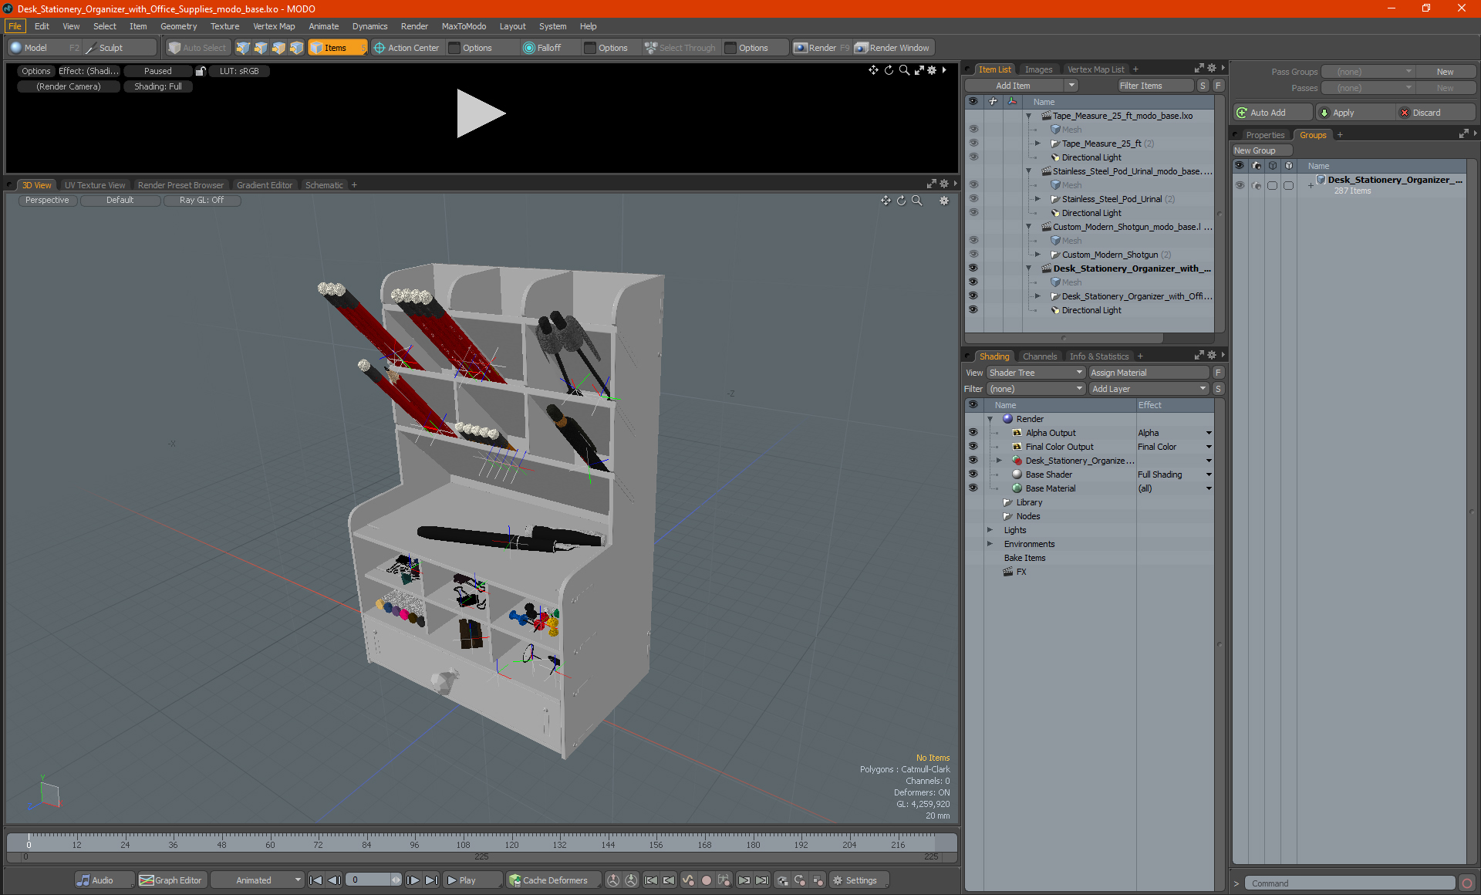Screen dimensions: 1481x895
Task: Select Materials selection mode icon
Action: (296, 48)
